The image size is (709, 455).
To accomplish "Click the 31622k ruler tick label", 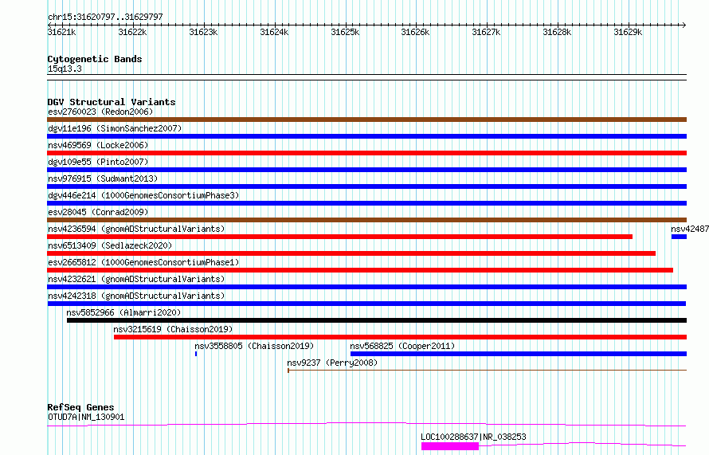I will click(x=132, y=33).
